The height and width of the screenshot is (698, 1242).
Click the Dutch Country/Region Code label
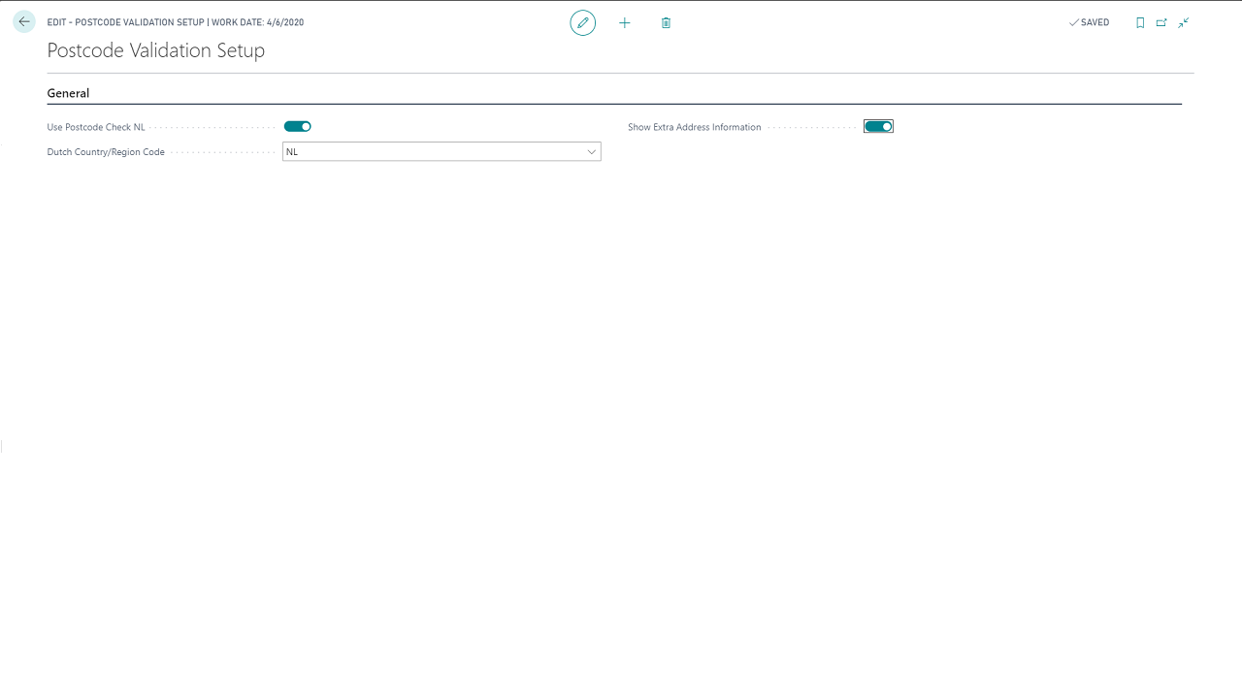(106, 152)
